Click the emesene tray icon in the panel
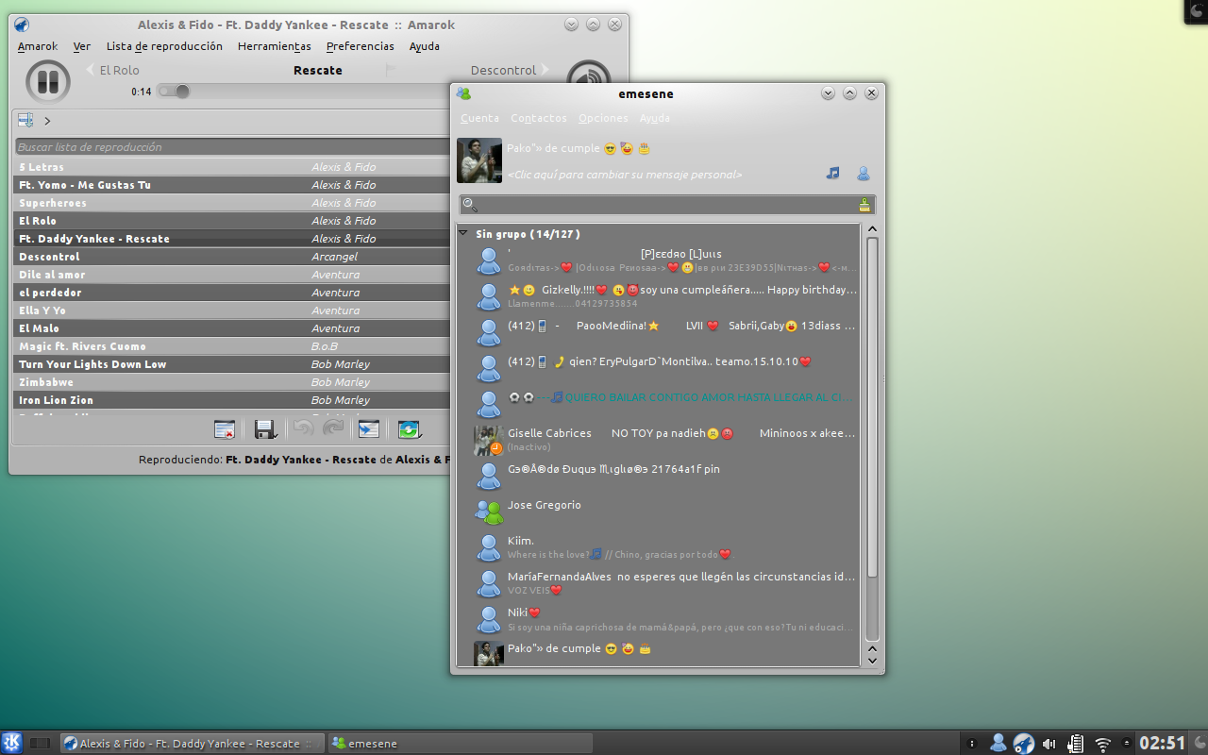The image size is (1208, 755). point(998,743)
